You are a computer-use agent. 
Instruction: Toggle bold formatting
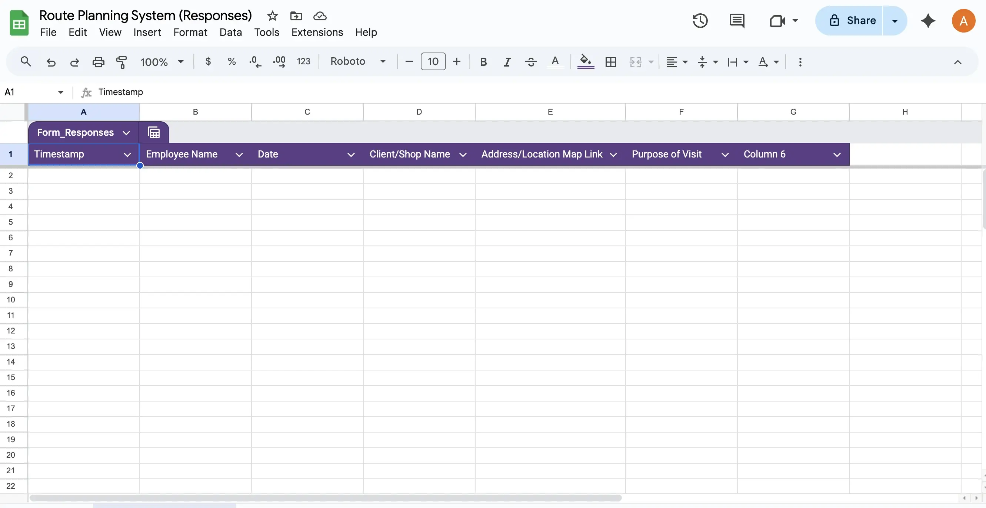[483, 61]
